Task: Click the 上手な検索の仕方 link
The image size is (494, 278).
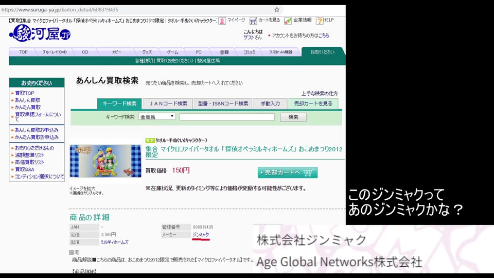Action: point(319,93)
